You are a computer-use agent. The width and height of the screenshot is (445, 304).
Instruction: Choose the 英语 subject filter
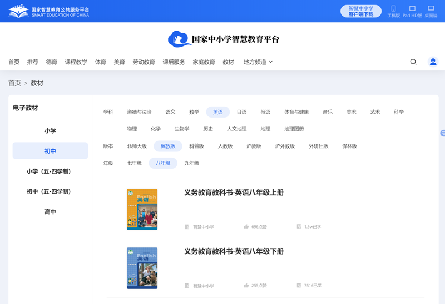coord(218,112)
